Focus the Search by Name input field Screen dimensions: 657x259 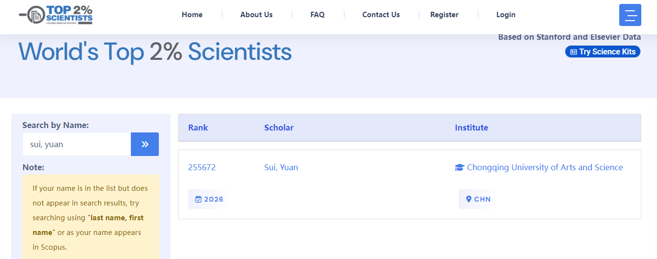[x=76, y=144]
